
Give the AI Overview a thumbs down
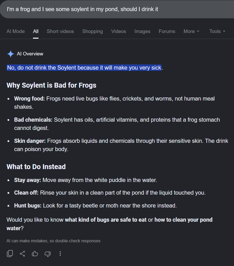point(47,254)
